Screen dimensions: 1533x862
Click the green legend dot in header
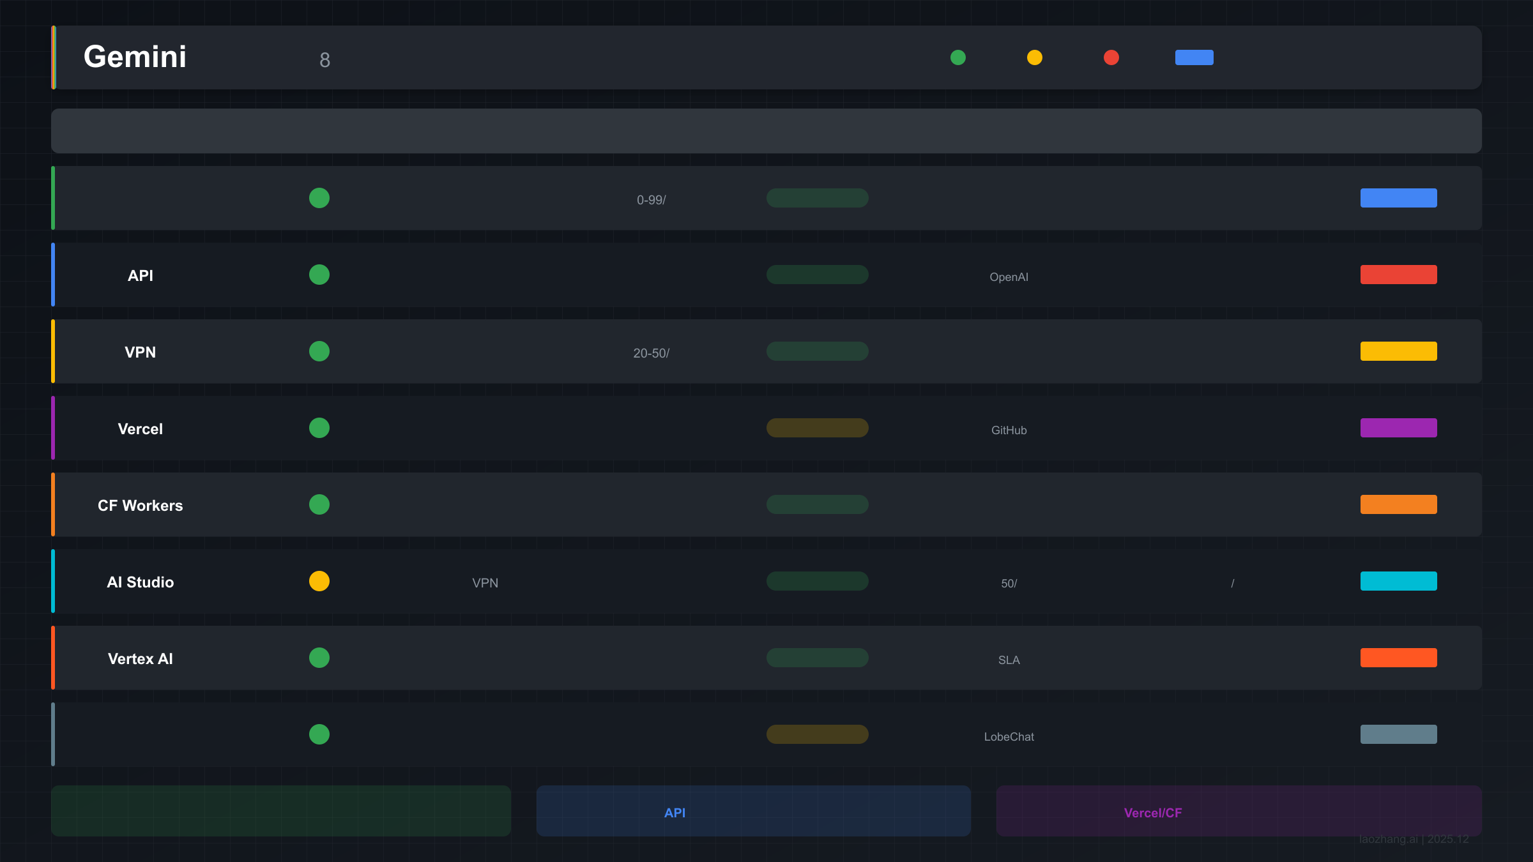958,57
